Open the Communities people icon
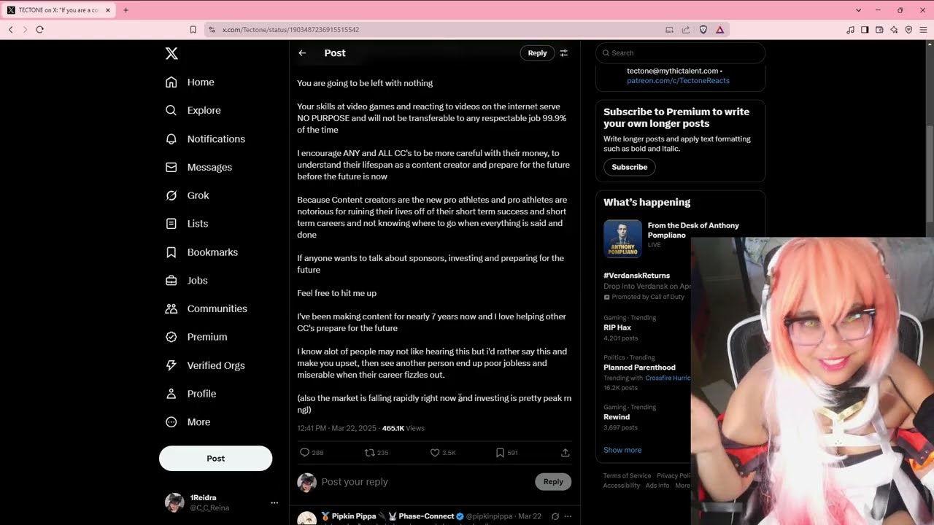This screenshot has width=934, height=525. tap(171, 308)
